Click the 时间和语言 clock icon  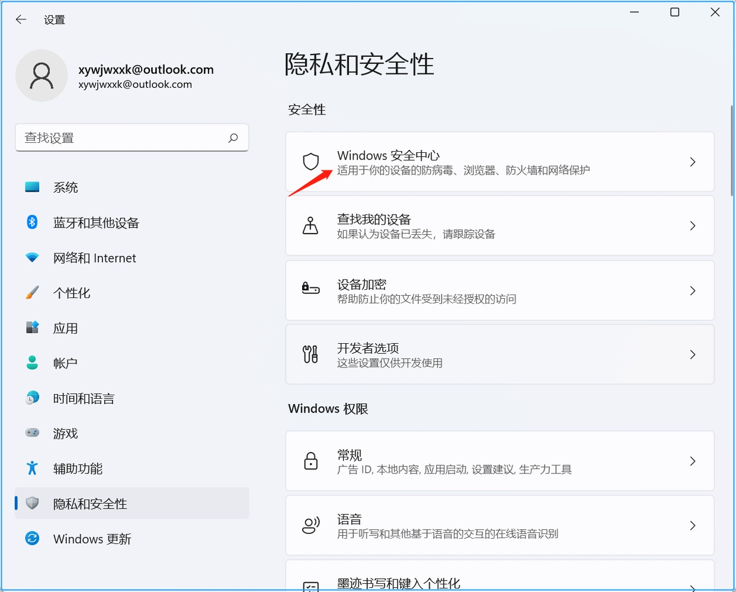tap(33, 398)
